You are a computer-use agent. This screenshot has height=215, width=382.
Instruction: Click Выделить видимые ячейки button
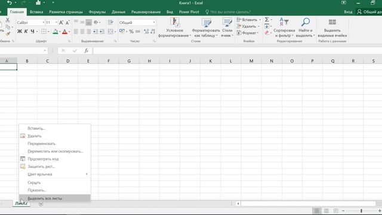[332, 27]
